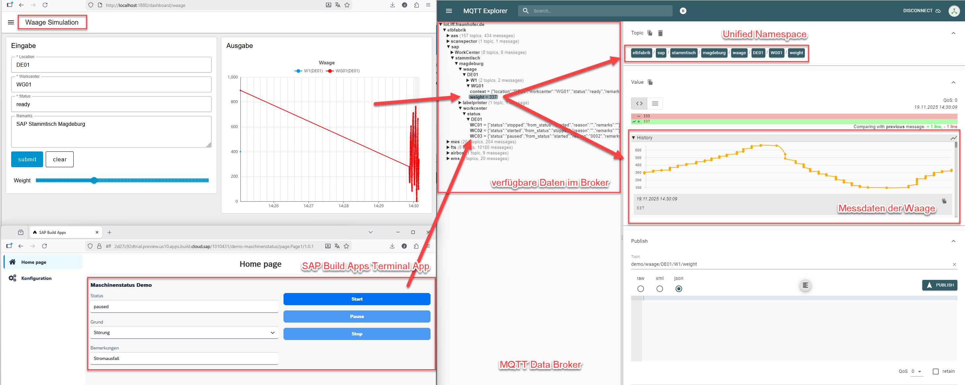Select the xml payload format
The height and width of the screenshot is (385, 965).
660,288
